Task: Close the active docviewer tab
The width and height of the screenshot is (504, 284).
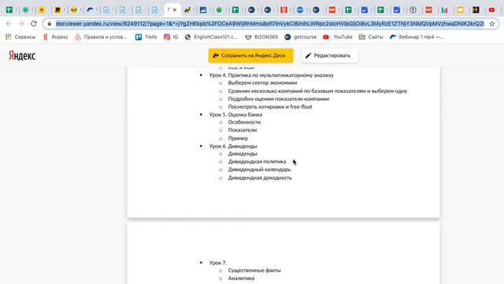Action: click(175, 10)
